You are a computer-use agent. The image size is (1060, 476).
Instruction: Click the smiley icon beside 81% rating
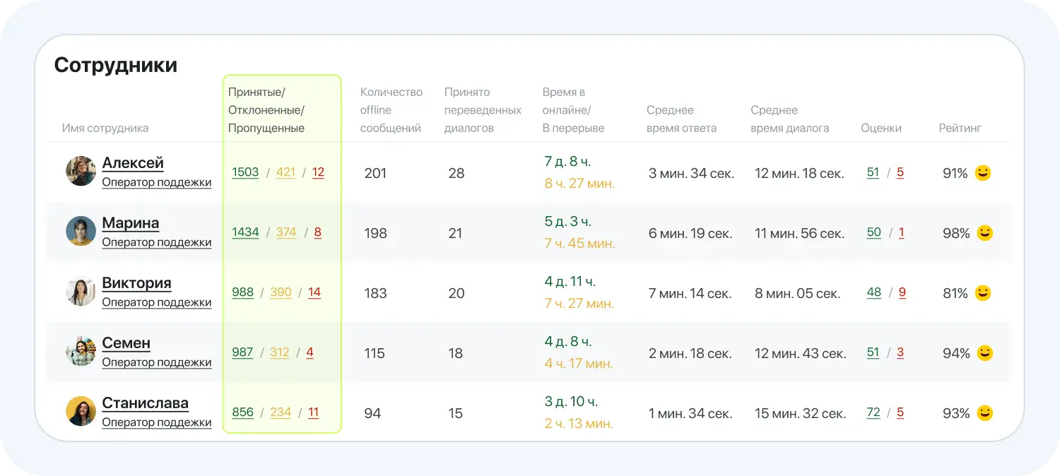[982, 292]
